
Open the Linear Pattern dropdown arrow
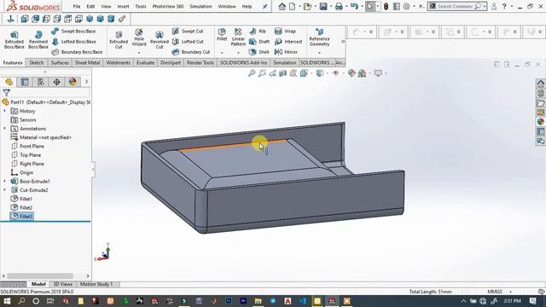click(238, 53)
